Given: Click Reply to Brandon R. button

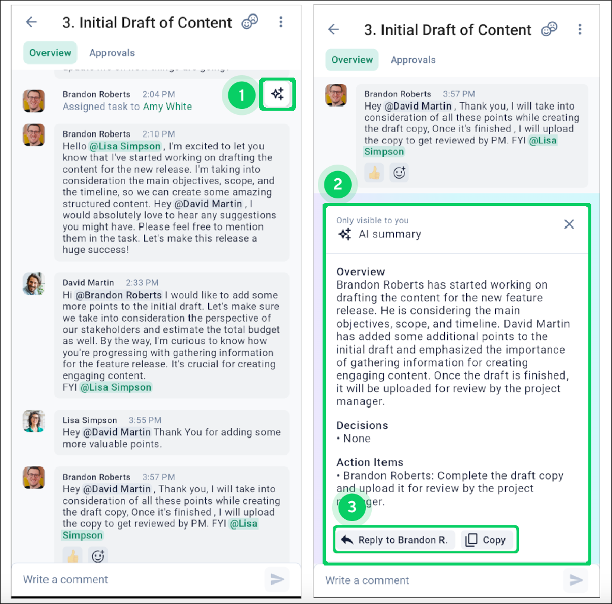Looking at the screenshot, I should (x=394, y=539).
